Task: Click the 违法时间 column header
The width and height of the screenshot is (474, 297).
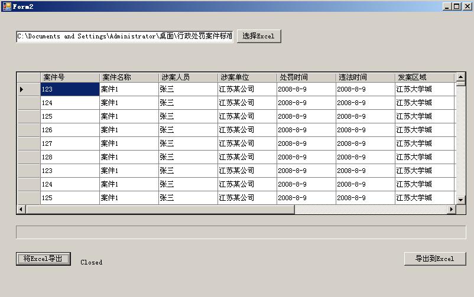Action: [365, 77]
